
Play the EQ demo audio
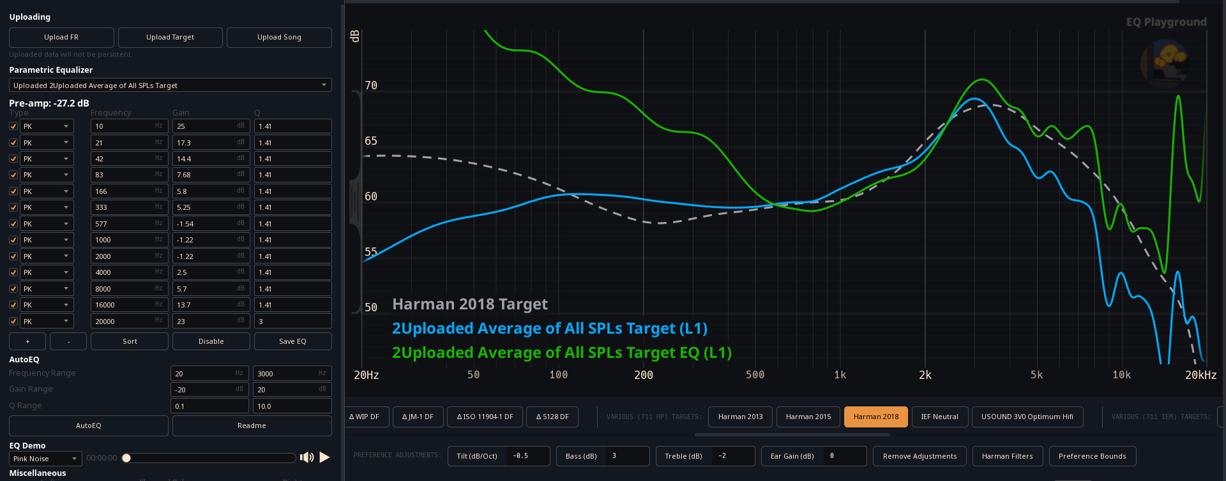(x=324, y=457)
